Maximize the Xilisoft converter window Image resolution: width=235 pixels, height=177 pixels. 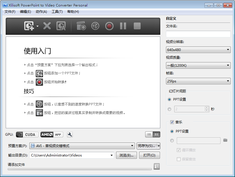[218, 5]
